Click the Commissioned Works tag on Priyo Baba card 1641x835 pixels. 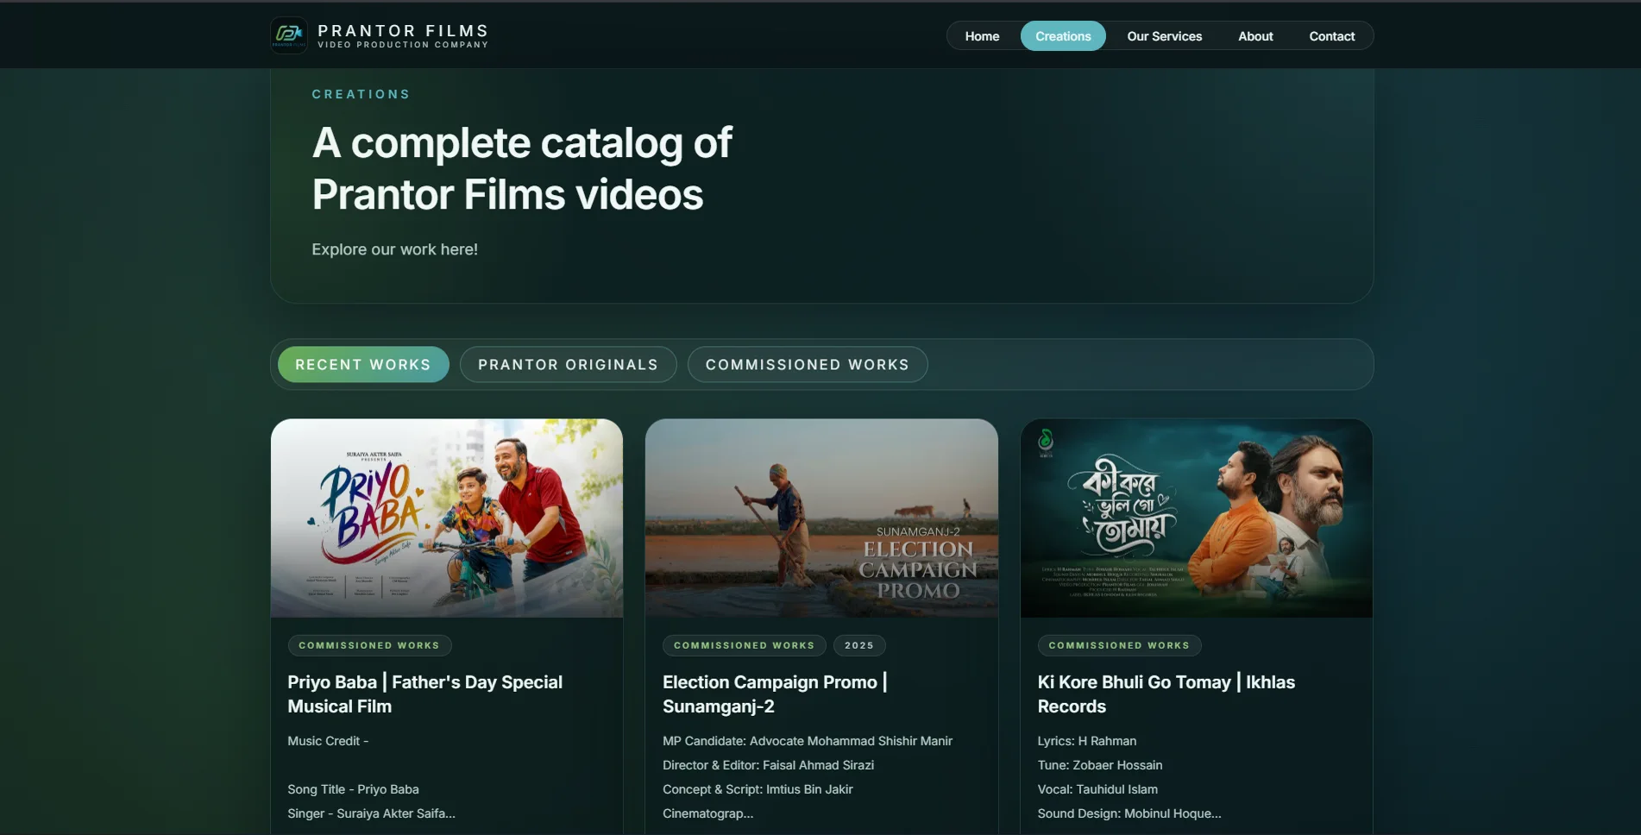(369, 645)
